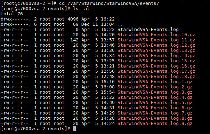Select StarWindVSA-Events.log.14.gz file name
The height and width of the screenshot is (134, 210).
coord(156,56)
